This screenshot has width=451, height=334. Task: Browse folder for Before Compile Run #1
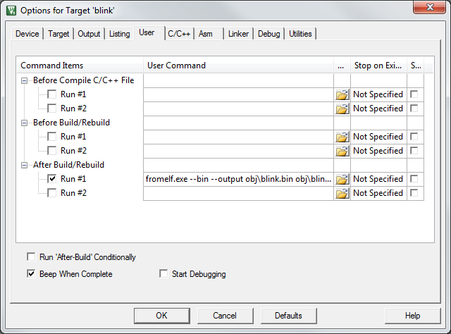pyautogui.click(x=342, y=94)
